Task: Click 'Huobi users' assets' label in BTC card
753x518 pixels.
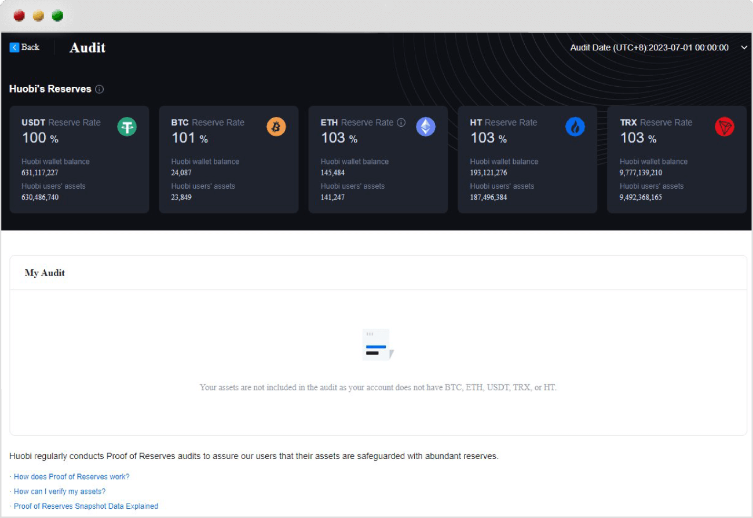Action: tap(203, 186)
